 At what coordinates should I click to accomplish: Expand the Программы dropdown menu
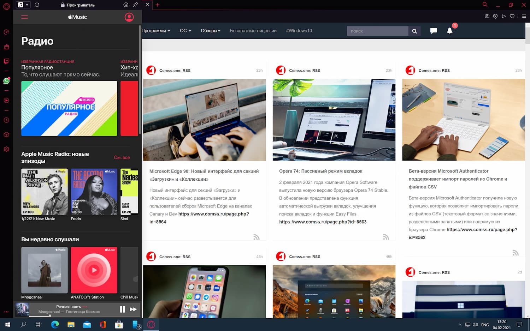(156, 31)
